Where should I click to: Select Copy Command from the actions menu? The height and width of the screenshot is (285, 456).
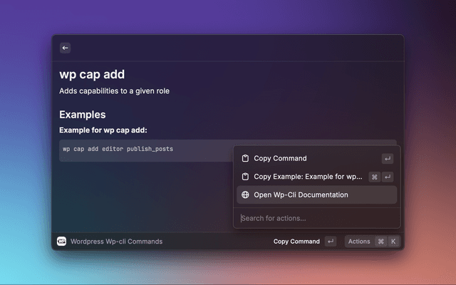coord(280,158)
